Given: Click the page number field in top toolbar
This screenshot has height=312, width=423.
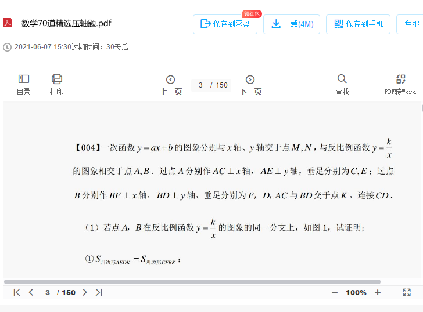Looking at the screenshot, I should 200,85.
